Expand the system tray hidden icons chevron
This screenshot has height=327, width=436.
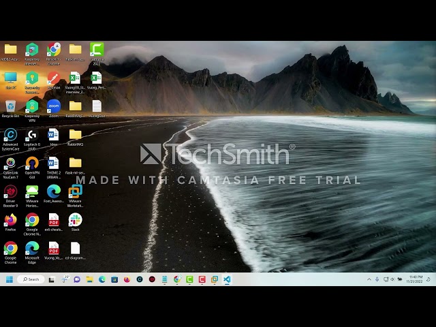coord(369,279)
